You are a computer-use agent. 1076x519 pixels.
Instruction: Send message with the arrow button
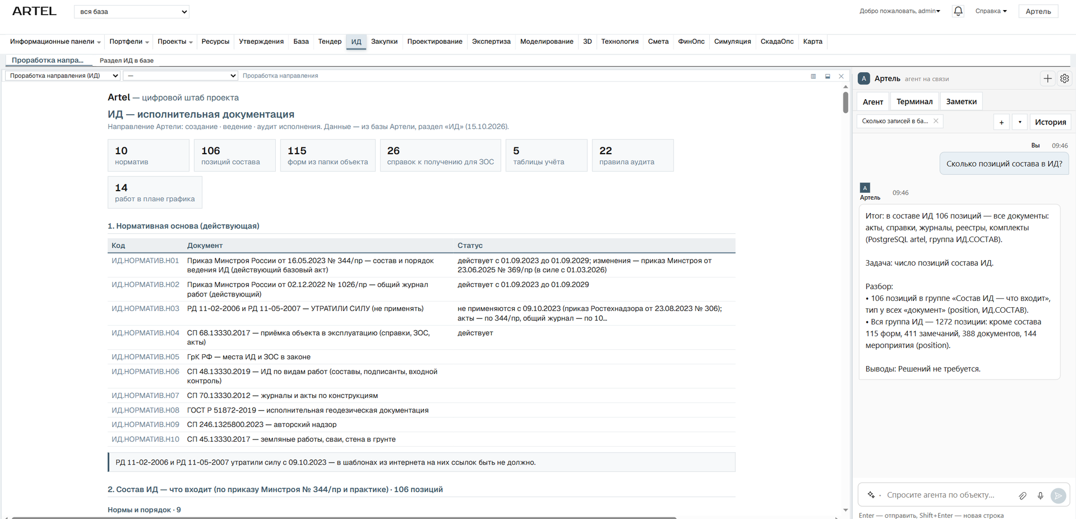pos(1058,495)
